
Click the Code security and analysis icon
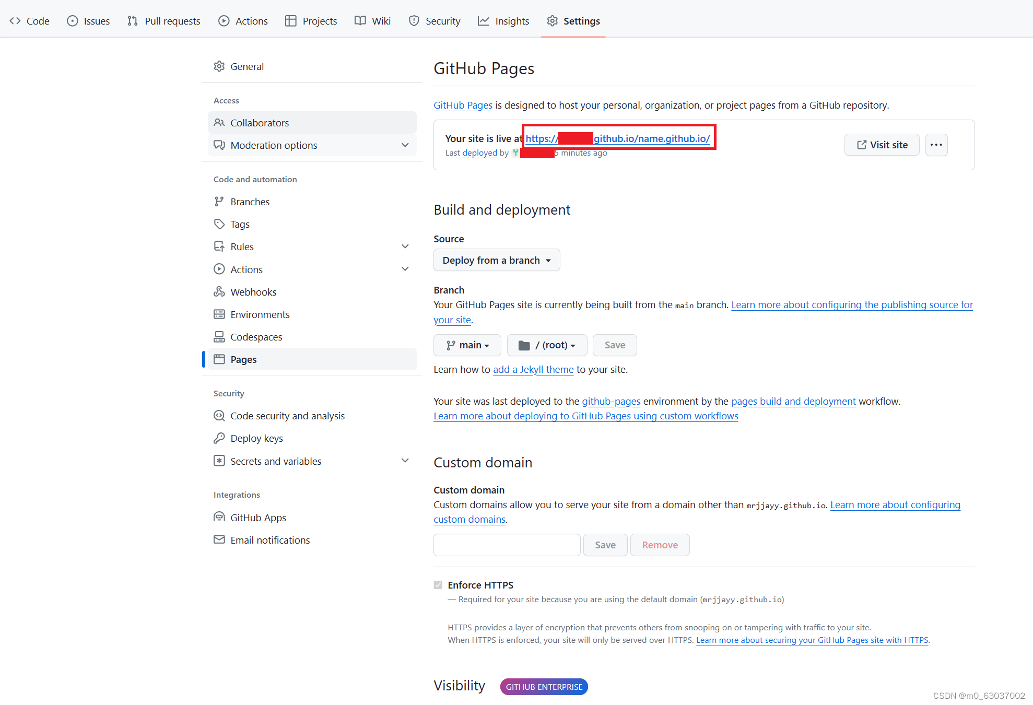click(219, 416)
